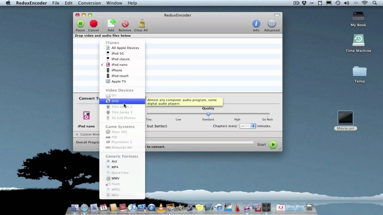Viewport: 383px width, 215px height.
Task: Move the Quality slider knob at Standard
Action: (208, 114)
